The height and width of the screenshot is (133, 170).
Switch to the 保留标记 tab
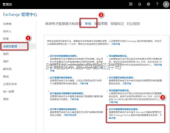pos(117,24)
